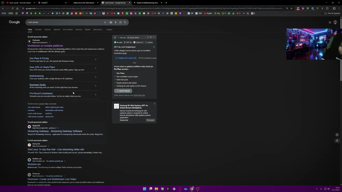Submit search with magnifier icon
Viewport: 342px width, 192px height.
click(125, 22)
